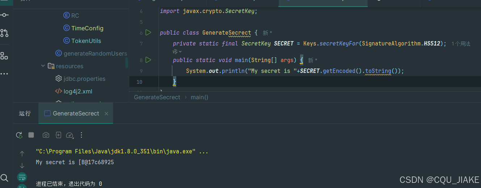Click the 'My secret is [B@17c68925' output
This screenshot has width=481, height=188.
click(75, 162)
